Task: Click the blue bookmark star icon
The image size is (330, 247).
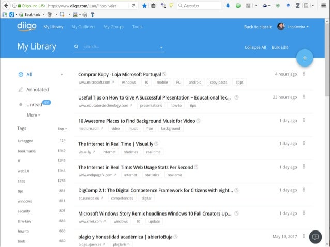Action: [144, 6]
